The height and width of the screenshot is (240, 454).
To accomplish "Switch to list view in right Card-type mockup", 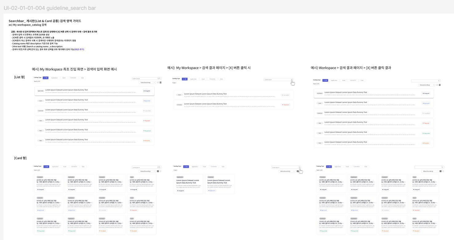I will click(443, 171).
